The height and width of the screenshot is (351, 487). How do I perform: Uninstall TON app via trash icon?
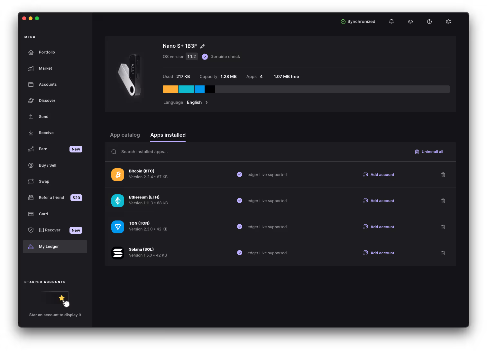443,227
